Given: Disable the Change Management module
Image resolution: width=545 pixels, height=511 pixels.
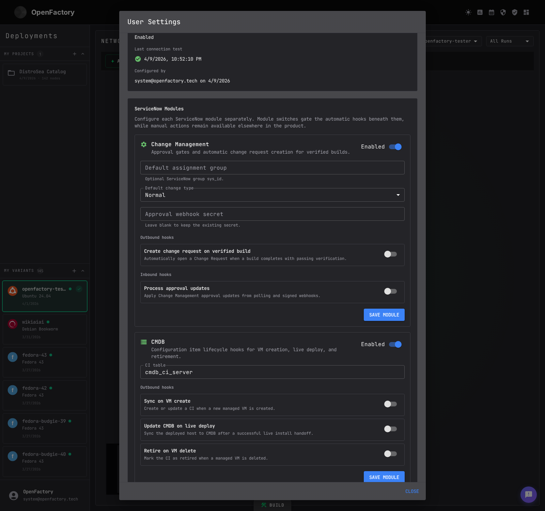Looking at the screenshot, I should click(395, 147).
